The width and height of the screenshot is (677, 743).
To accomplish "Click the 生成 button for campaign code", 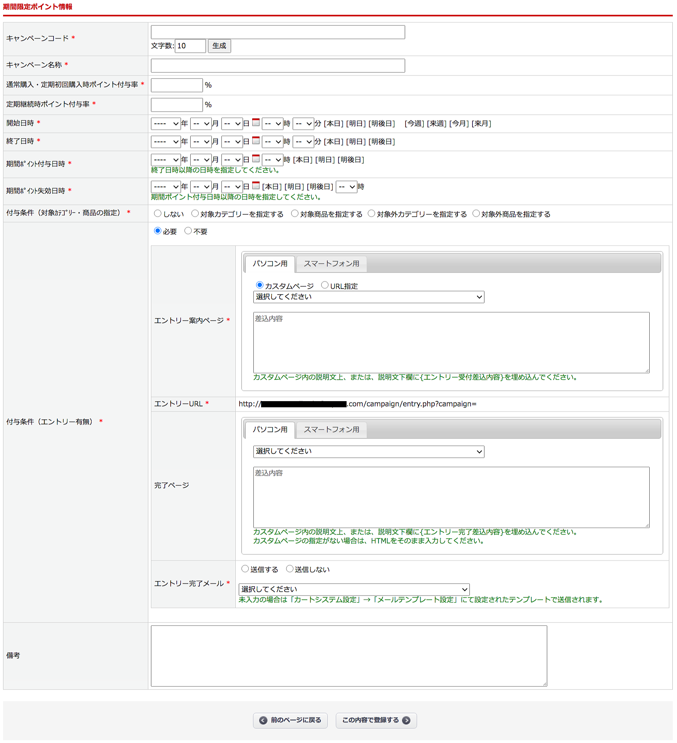I will point(220,46).
